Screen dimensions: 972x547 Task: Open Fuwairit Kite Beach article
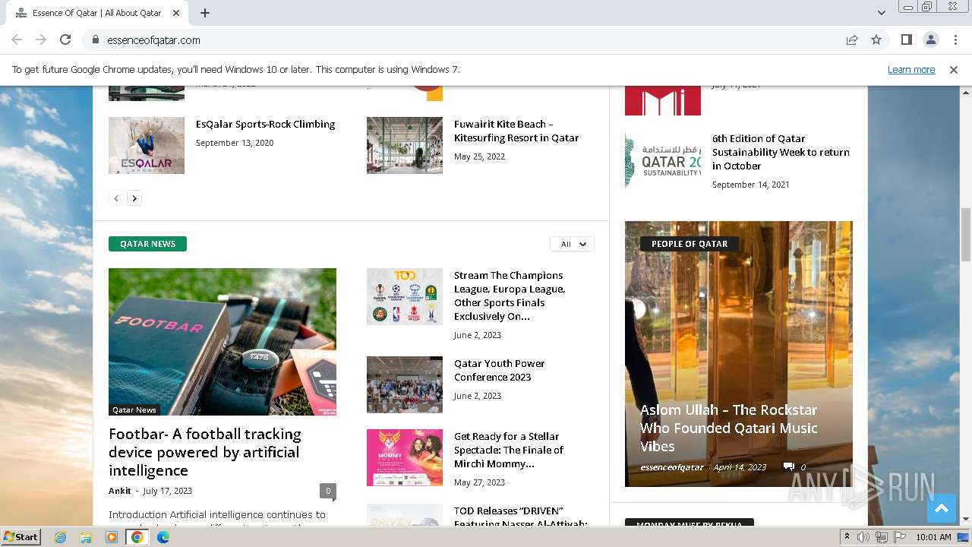(516, 131)
